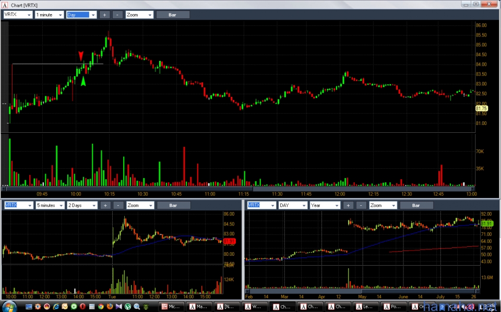Click the June month label on DAY chart

[x=403, y=296]
